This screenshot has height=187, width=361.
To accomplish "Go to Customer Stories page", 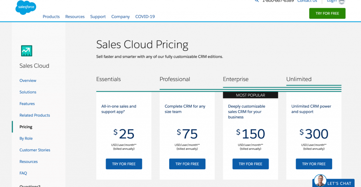I will tap(35, 150).
